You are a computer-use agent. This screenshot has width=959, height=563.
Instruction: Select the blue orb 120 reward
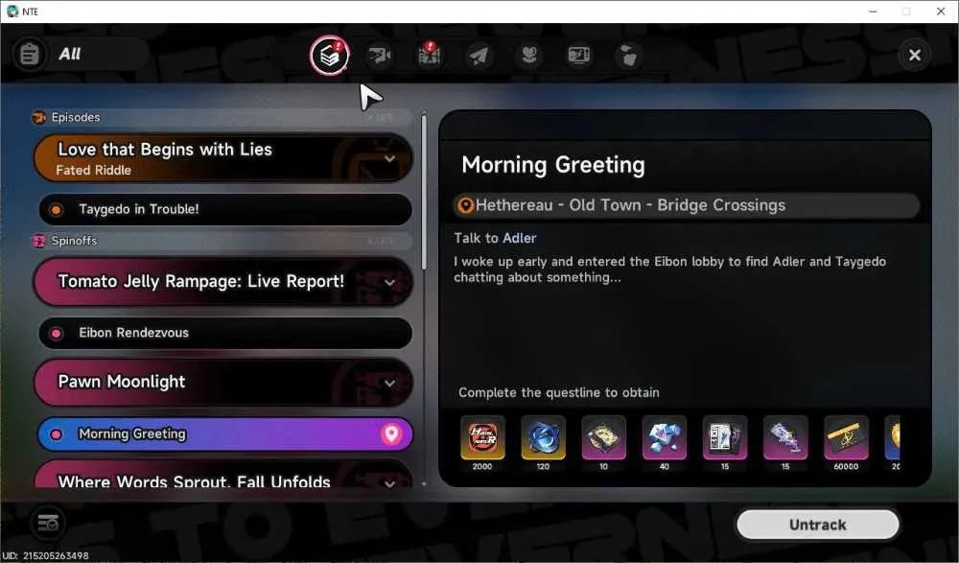[x=543, y=438]
